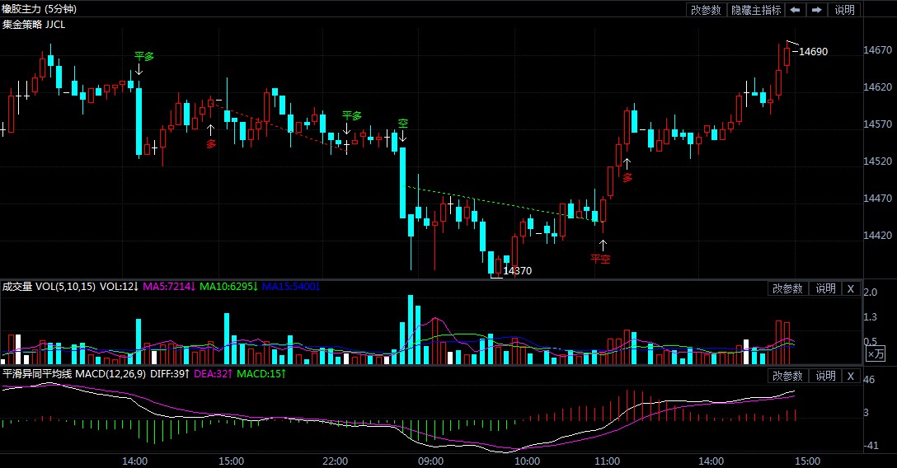Click the right arrow navigation button
The image size is (897, 468).
[x=816, y=10]
